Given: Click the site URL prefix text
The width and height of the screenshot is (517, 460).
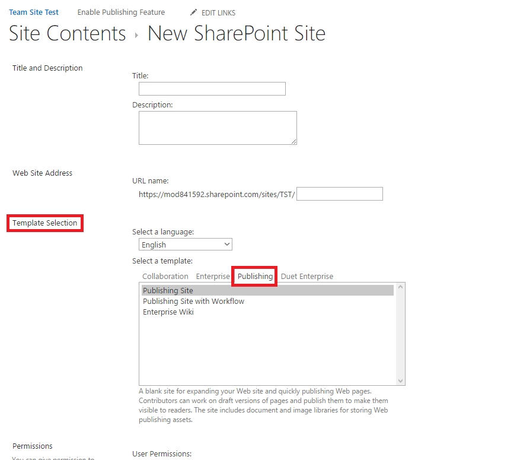Looking at the screenshot, I should point(216,194).
